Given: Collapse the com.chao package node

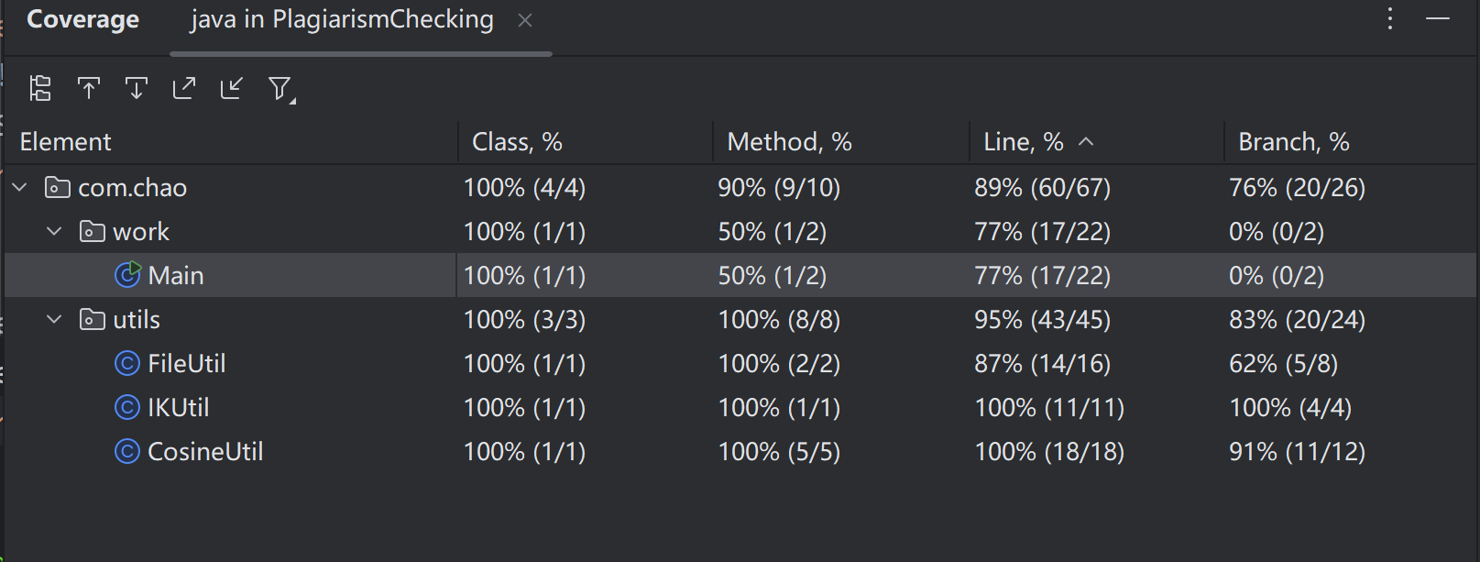Looking at the screenshot, I should coord(20,187).
